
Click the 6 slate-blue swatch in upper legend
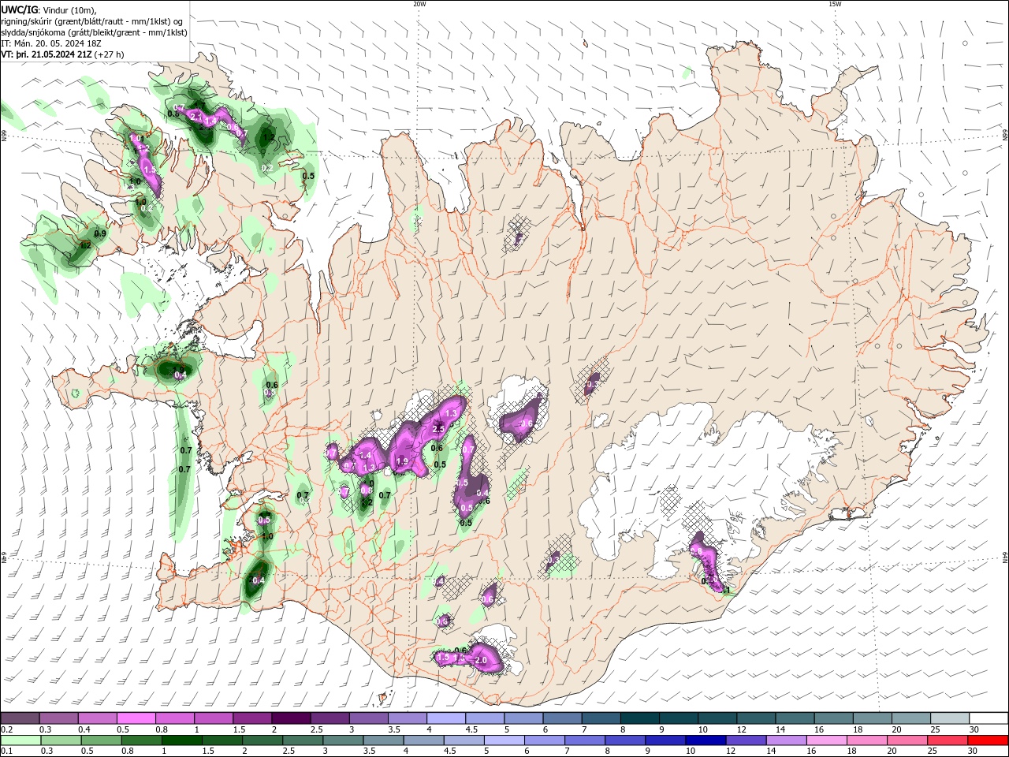point(563,718)
